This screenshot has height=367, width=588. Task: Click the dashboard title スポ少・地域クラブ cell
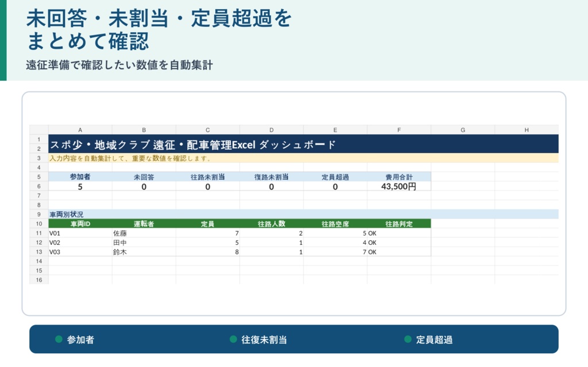303,144
